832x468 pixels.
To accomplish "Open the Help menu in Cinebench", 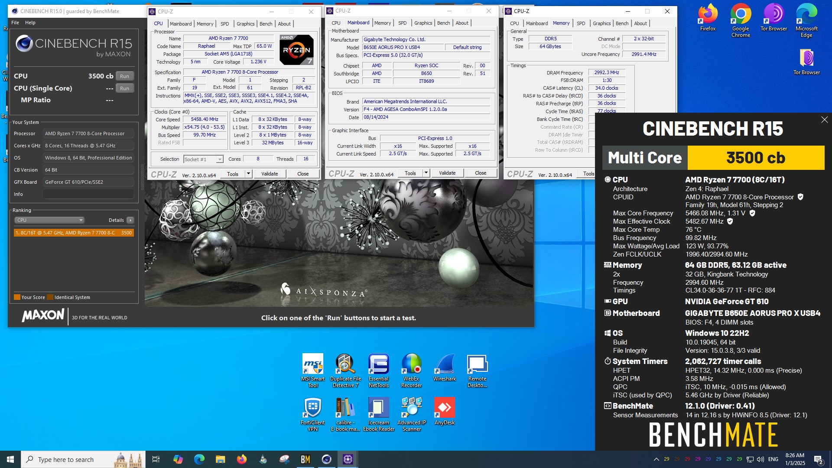I will [30, 23].
